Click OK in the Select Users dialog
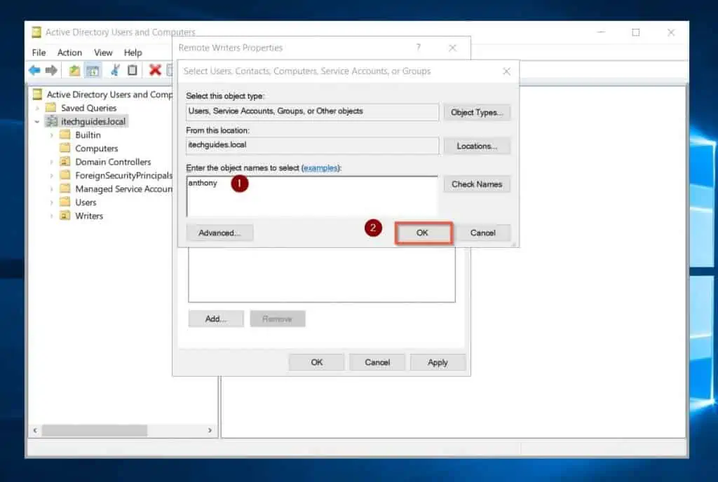This screenshot has width=718, height=482. click(423, 233)
